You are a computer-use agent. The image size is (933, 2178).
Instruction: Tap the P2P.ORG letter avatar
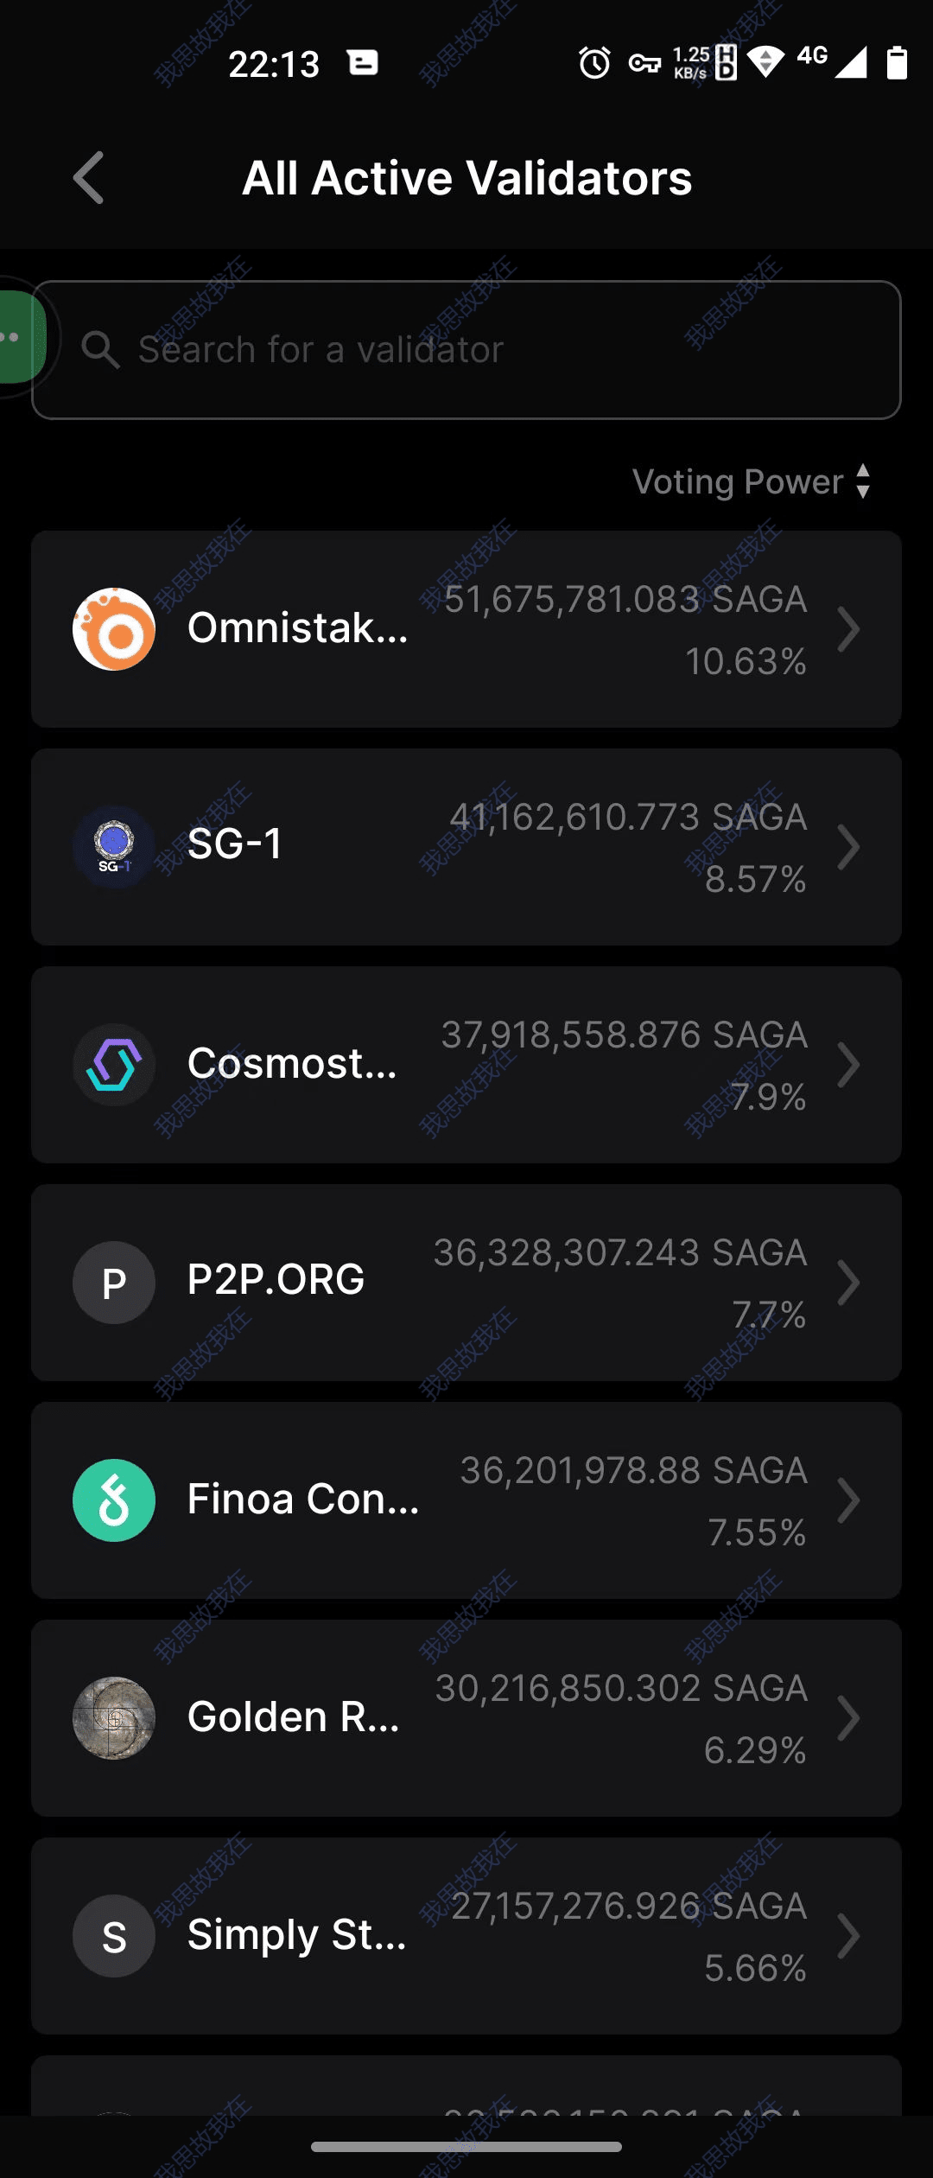114,1283
